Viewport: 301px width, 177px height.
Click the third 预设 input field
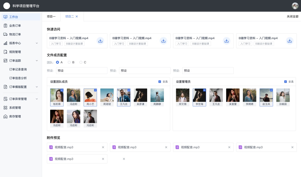click(x=208, y=70)
